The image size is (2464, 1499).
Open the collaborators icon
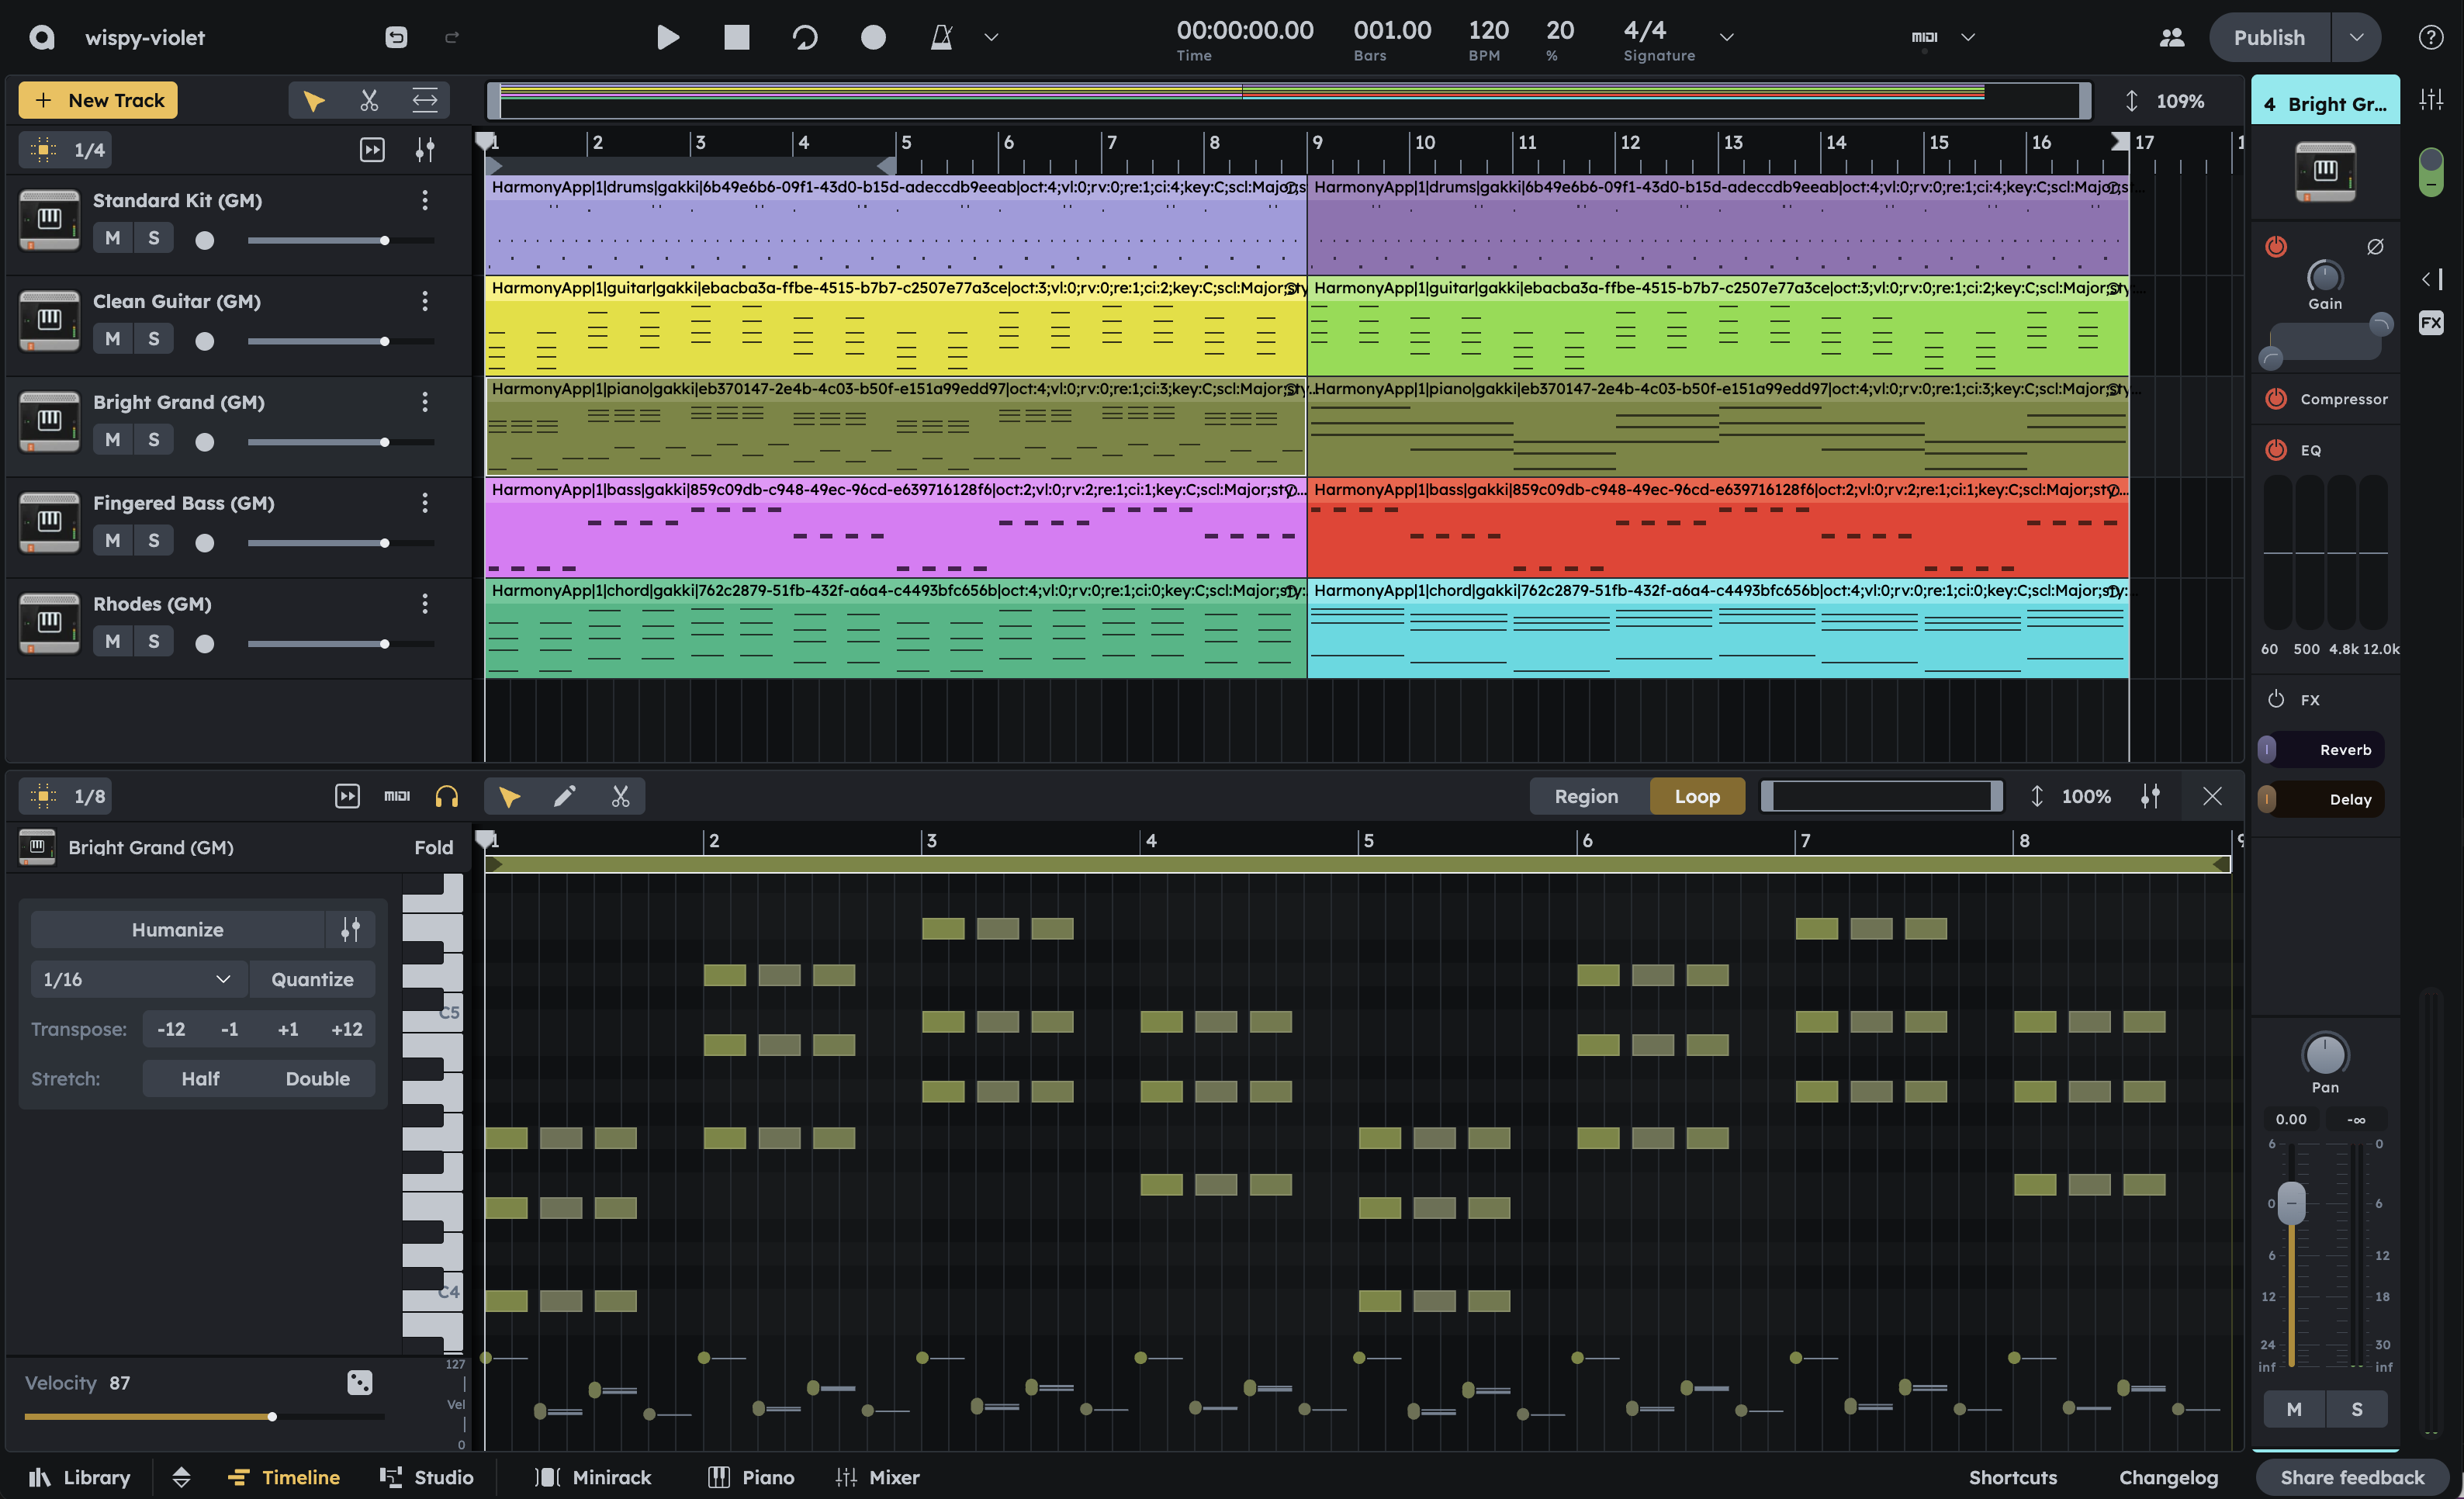pyautogui.click(x=2171, y=38)
